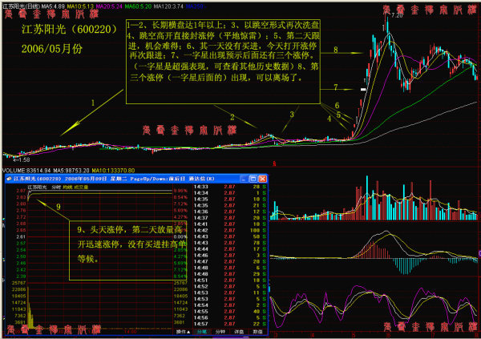
Task: Click the MA60:5.20 indicator label
Action: [x=138, y=6]
